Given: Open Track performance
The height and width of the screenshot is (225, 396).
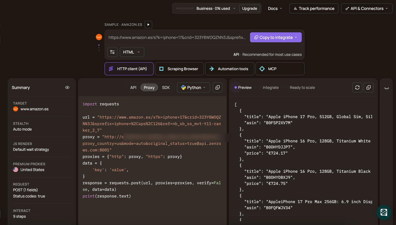Looking at the screenshot, I should [314, 9].
